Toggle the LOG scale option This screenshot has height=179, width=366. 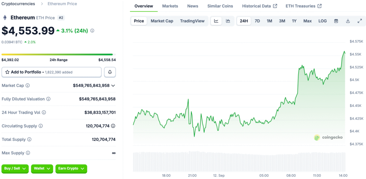click(x=323, y=21)
